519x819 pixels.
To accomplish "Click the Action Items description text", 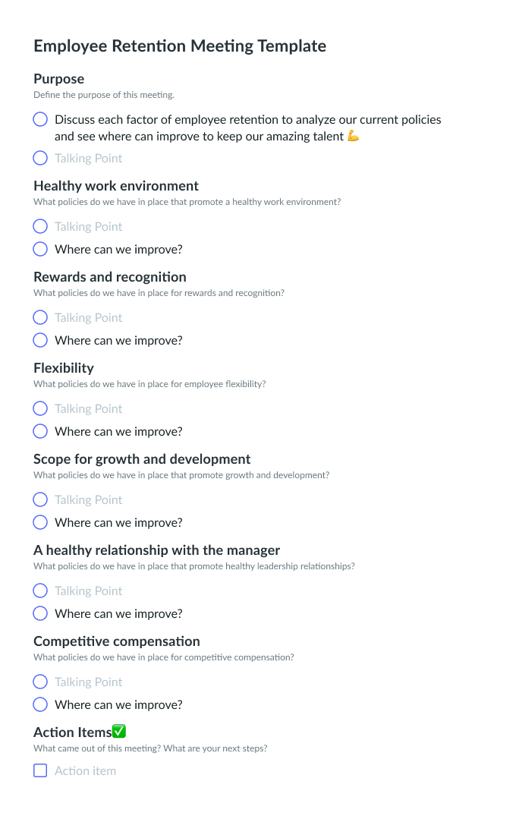I will click(150, 748).
